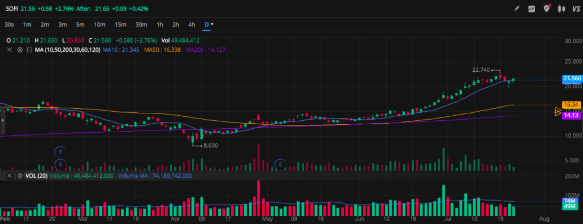Click the VOL (20) indicator label
The width and height of the screenshot is (583, 224).
[x=36, y=176]
